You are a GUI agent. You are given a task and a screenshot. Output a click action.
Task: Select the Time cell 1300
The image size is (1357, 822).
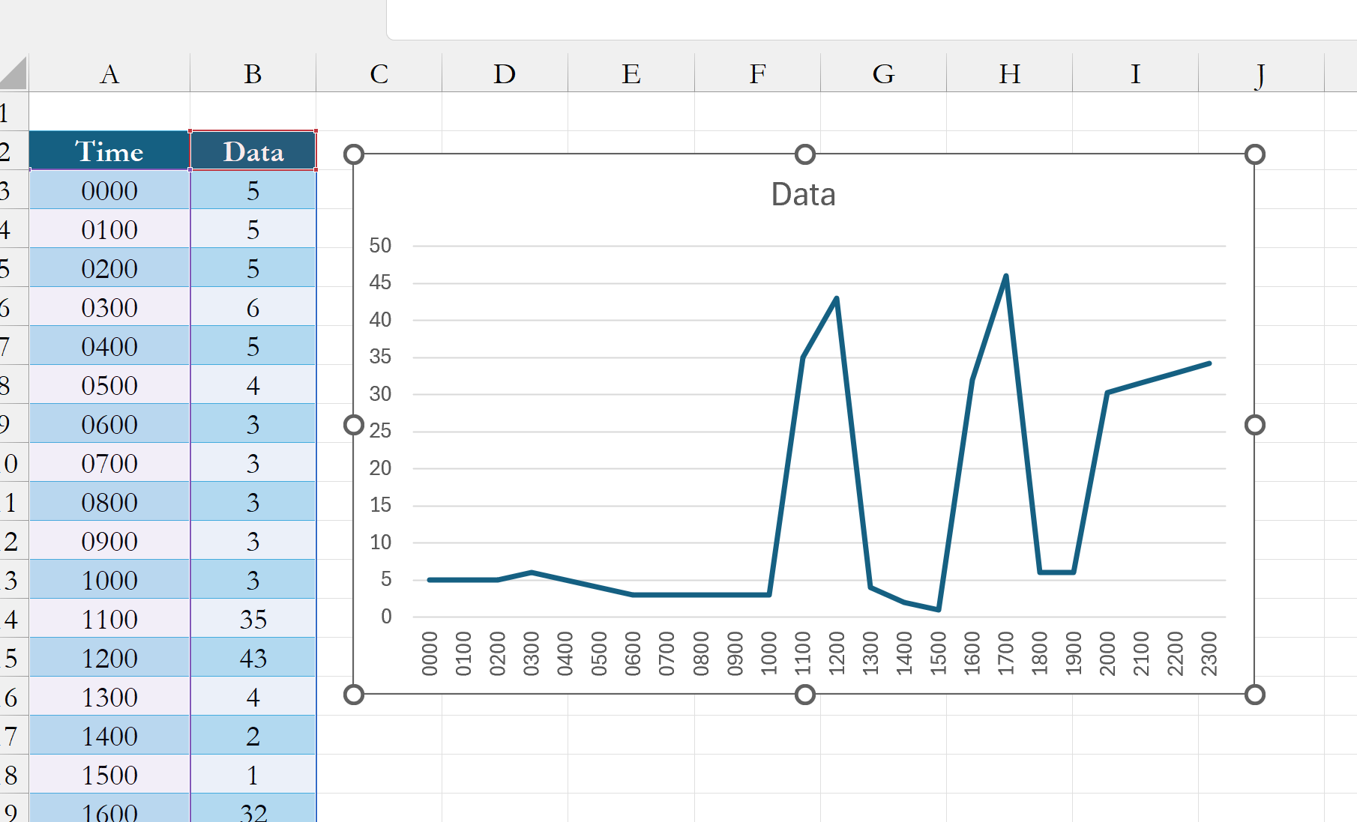pos(109,697)
